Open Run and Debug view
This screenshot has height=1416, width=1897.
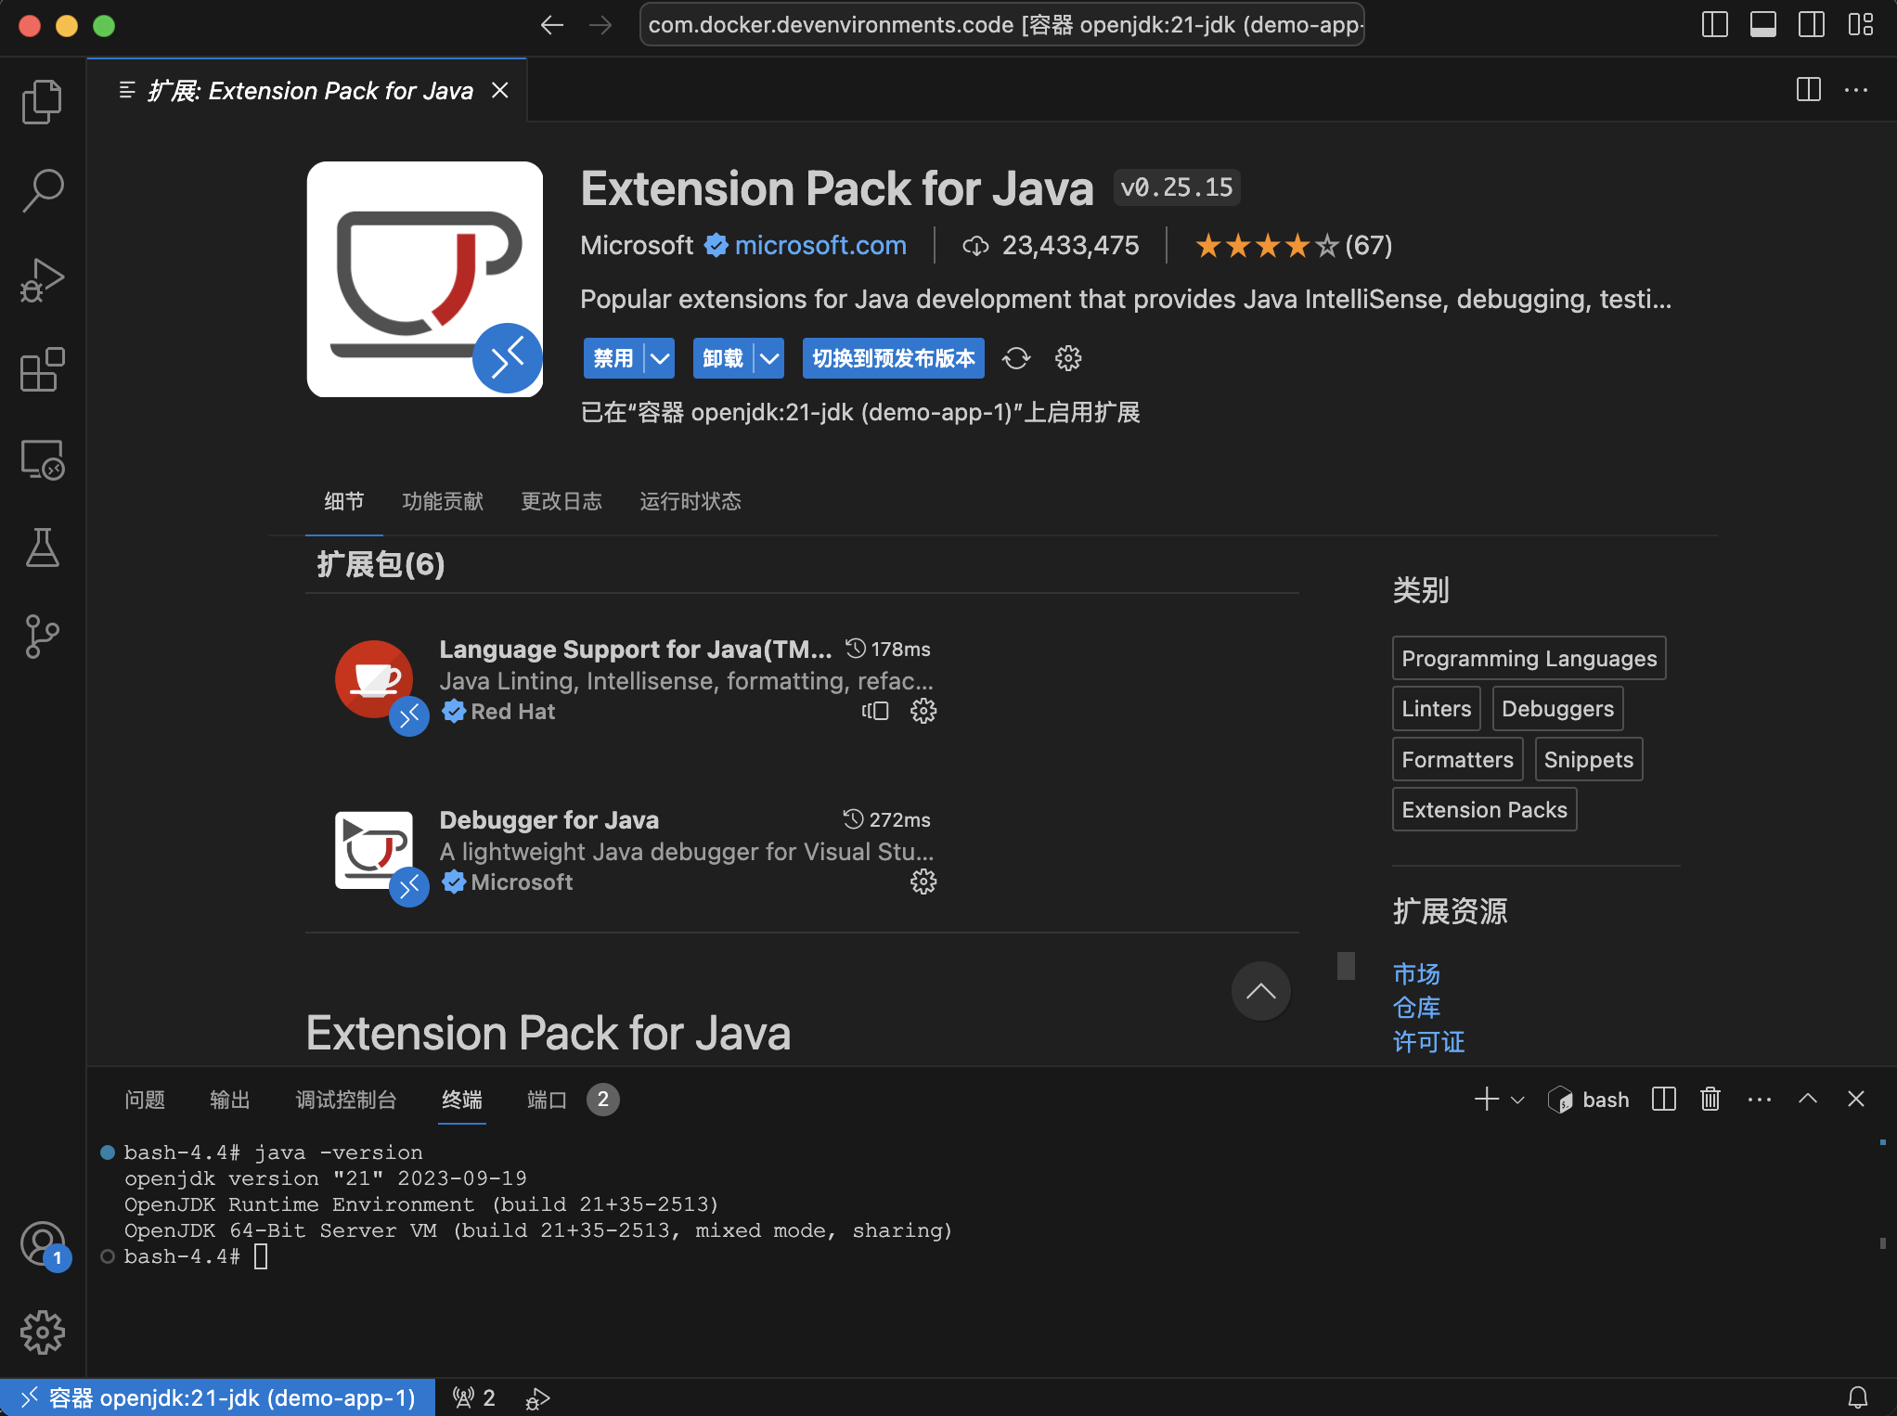point(42,280)
